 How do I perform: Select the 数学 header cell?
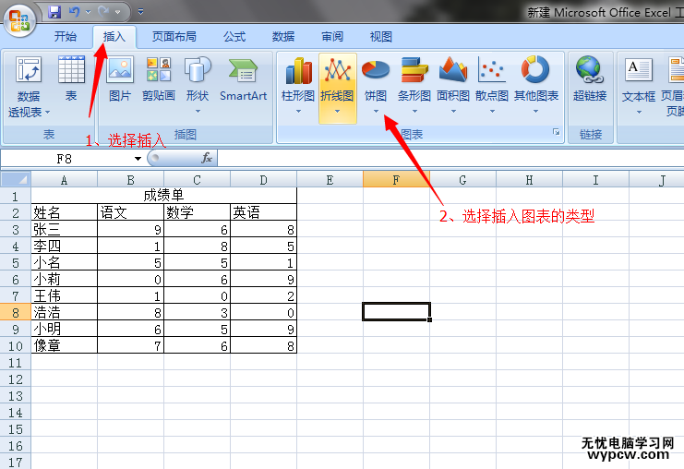coord(198,212)
